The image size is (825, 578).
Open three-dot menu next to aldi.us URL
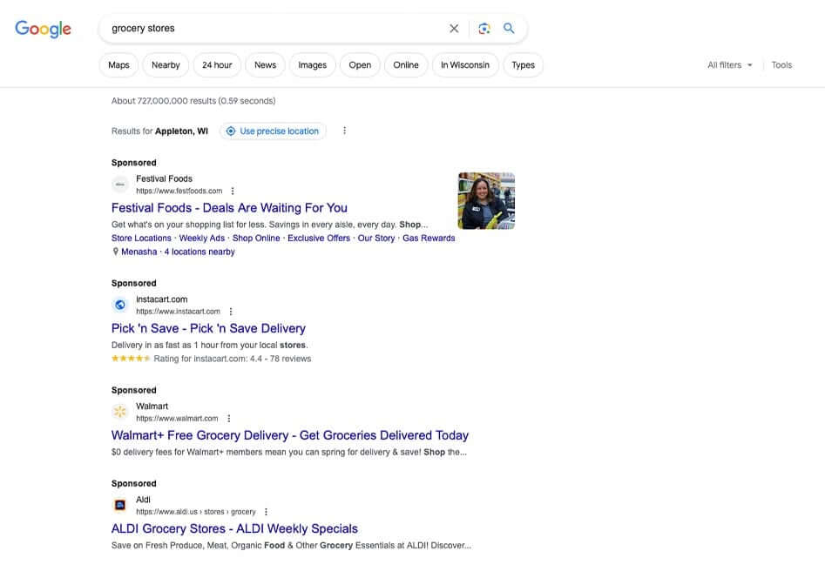pyautogui.click(x=267, y=512)
